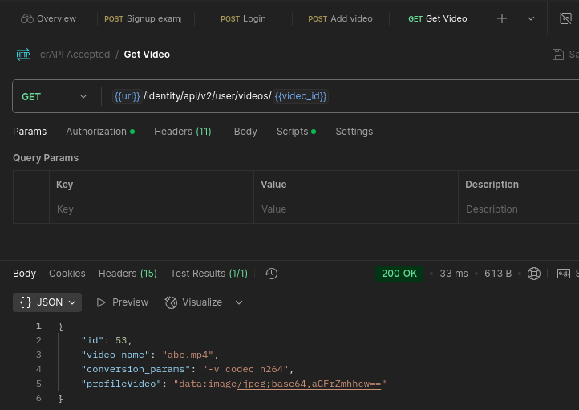Click the network globe icon

coord(533,274)
